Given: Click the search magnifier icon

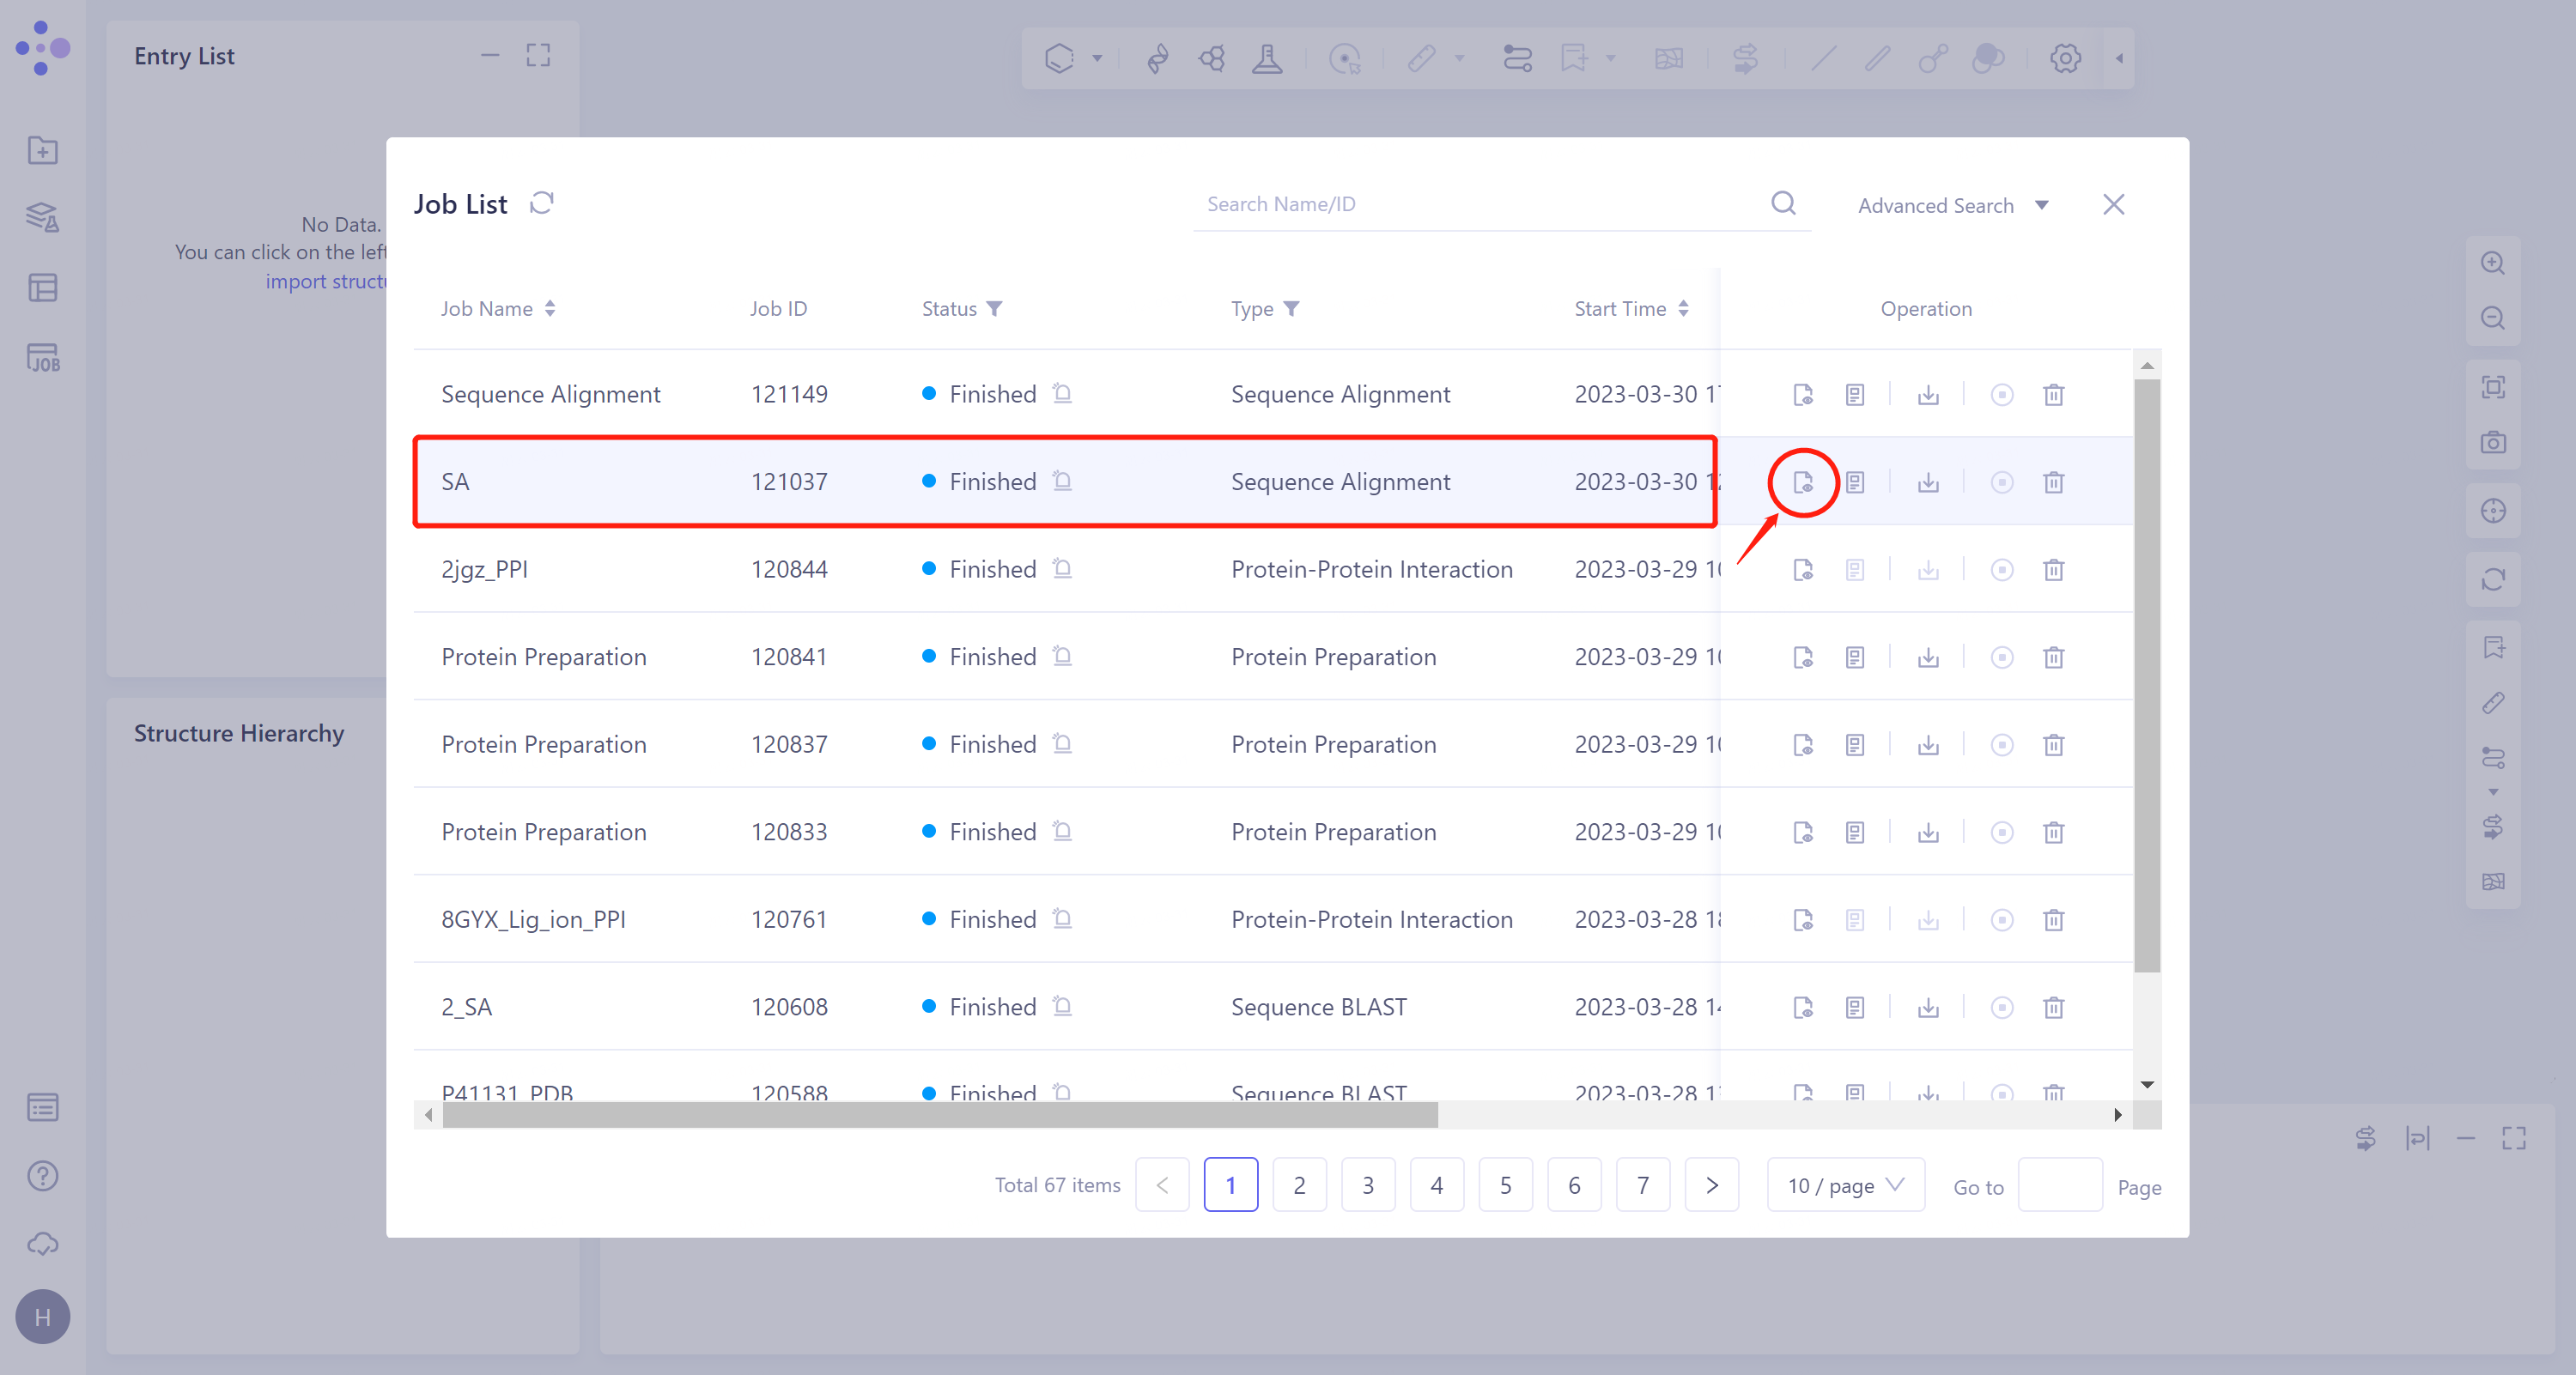Looking at the screenshot, I should point(1783,204).
